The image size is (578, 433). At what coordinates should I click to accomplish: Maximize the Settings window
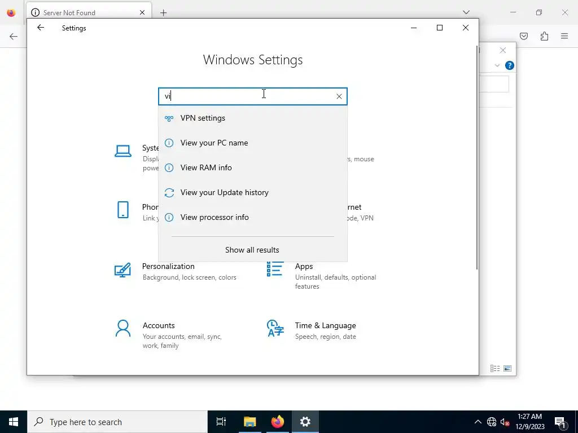click(x=439, y=28)
